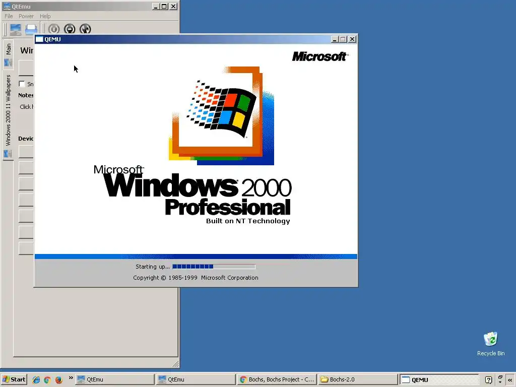Maximize the QEMU window
The image size is (516, 387).
point(343,39)
